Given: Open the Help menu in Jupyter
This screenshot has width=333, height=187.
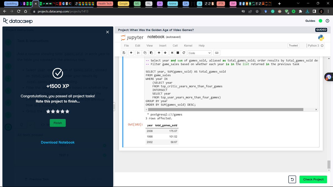Looking at the screenshot, I should pos(201,45).
